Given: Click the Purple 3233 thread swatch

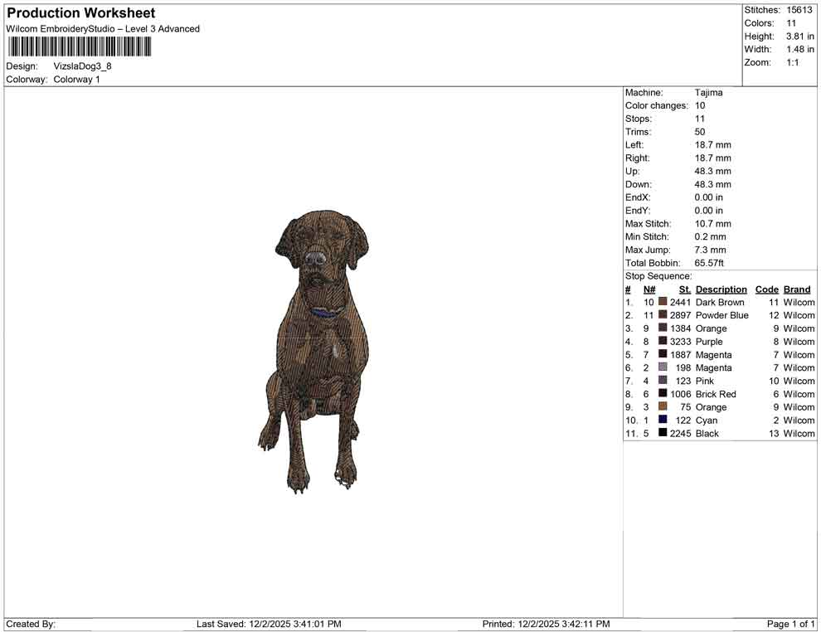Looking at the screenshot, I should (663, 342).
